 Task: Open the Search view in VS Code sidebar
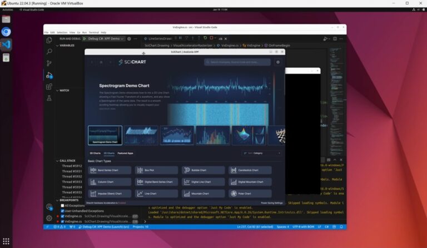tap(49, 52)
